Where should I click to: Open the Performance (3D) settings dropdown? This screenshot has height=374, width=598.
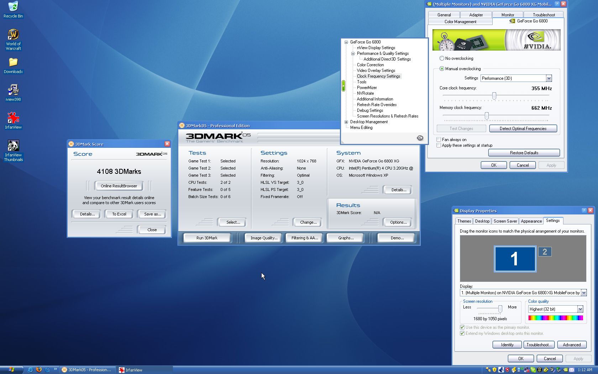(549, 78)
